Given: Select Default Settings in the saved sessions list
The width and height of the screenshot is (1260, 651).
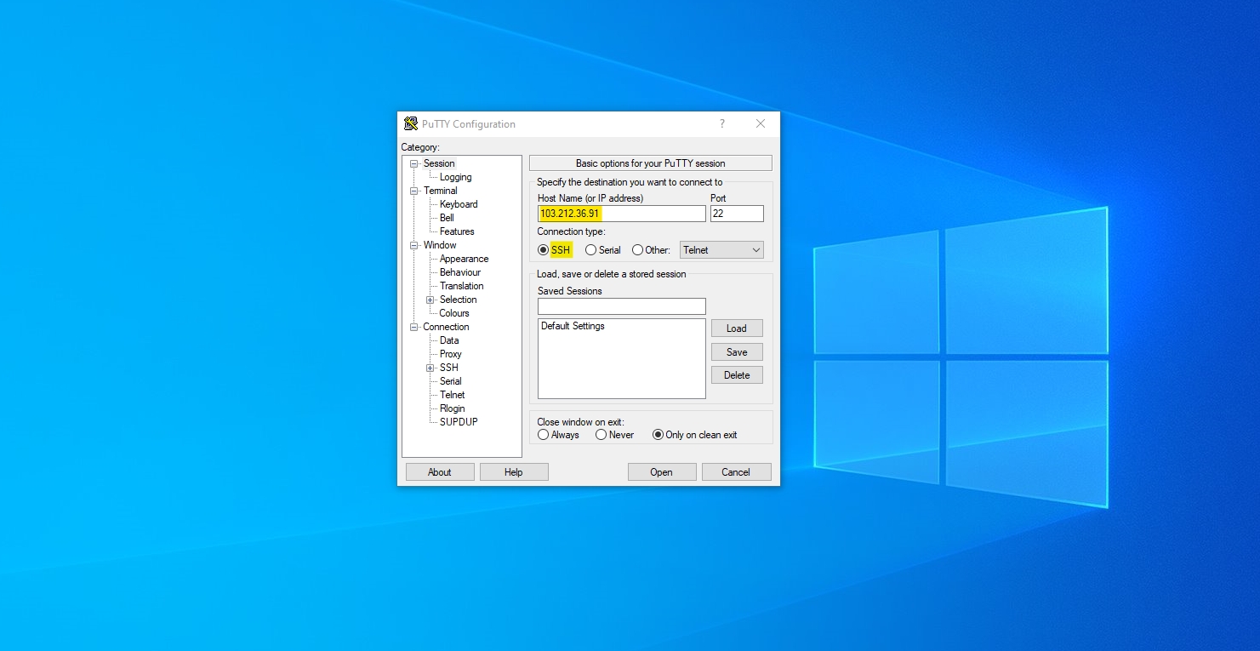Looking at the screenshot, I should click(573, 326).
